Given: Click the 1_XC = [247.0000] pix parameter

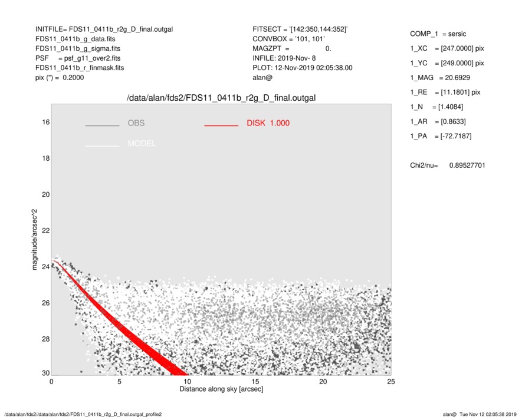Looking at the screenshot, I should pyautogui.click(x=447, y=48).
